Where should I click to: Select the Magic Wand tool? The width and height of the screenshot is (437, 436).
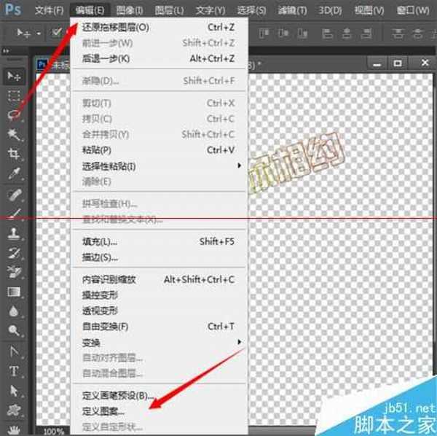pyautogui.click(x=14, y=135)
